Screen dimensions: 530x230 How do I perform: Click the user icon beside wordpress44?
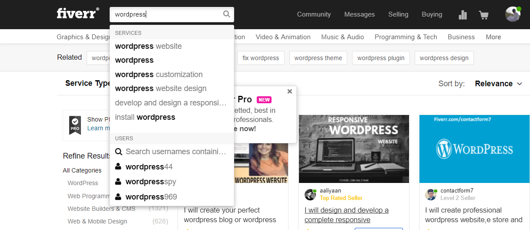point(118,166)
